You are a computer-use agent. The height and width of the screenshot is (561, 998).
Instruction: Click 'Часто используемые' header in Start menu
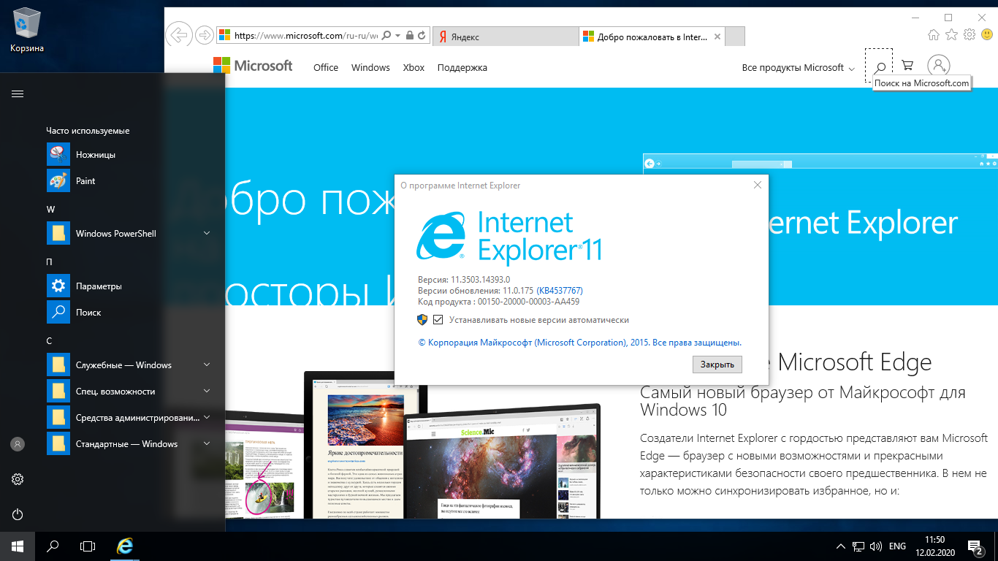(88, 131)
